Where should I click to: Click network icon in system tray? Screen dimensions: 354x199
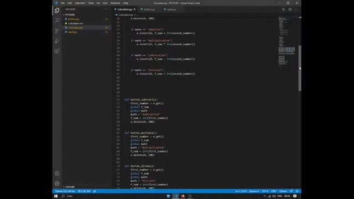coord(269,196)
